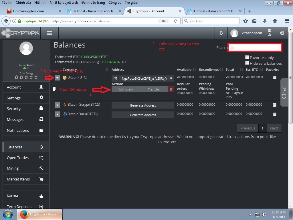Click the Next pagination button

(x=274, y=128)
